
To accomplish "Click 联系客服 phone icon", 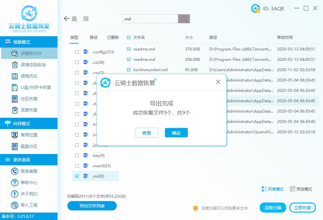I will pos(15,171).
